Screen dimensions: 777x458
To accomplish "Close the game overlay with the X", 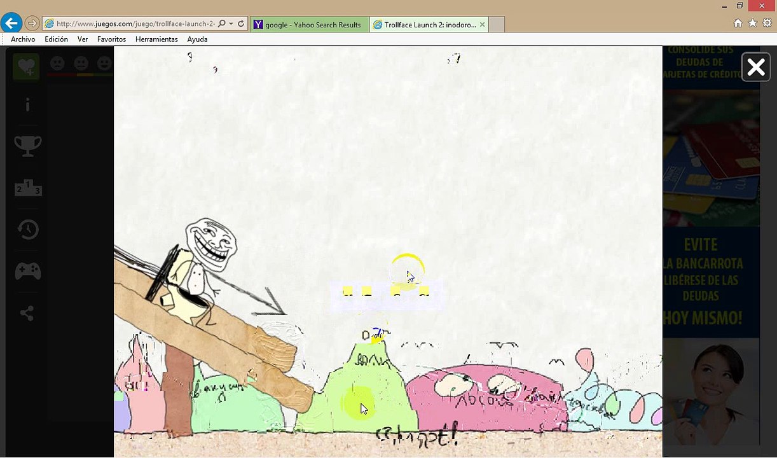I will 756,67.
